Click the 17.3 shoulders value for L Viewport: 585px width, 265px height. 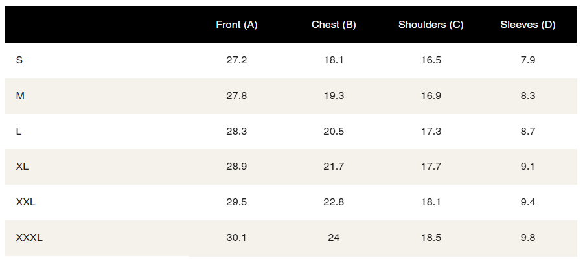(431, 132)
